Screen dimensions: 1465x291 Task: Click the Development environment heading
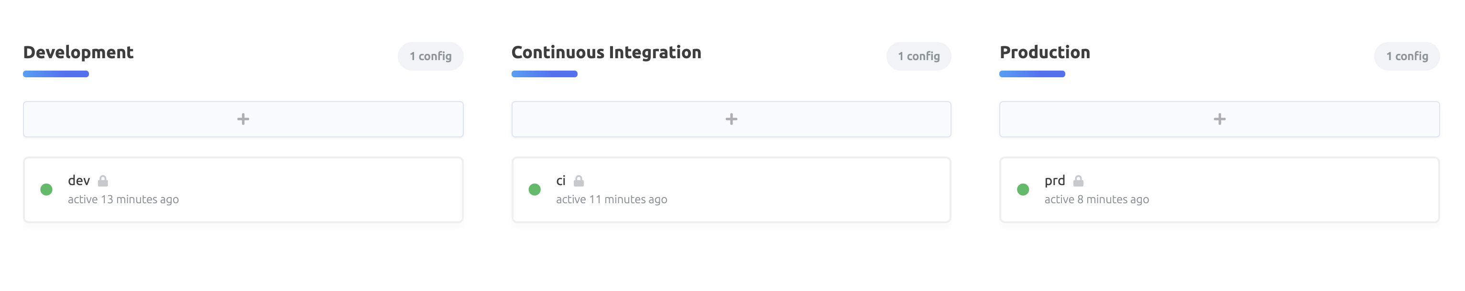[78, 52]
